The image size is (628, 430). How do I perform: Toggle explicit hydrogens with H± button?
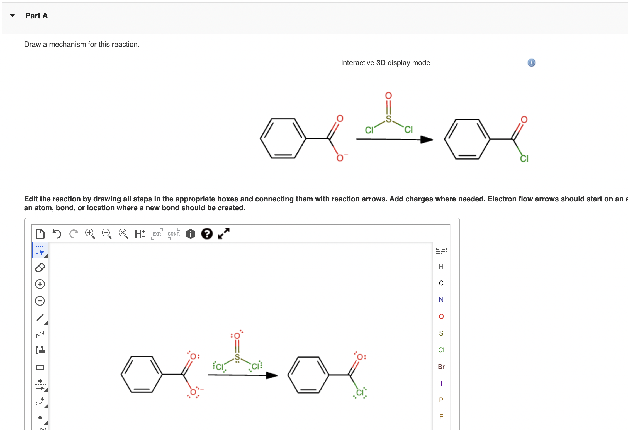(x=140, y=234)
